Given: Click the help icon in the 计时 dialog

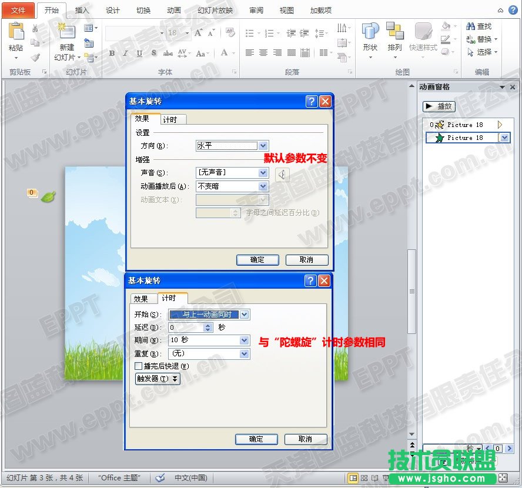Looking at the screenshot, I should point(310,281).
